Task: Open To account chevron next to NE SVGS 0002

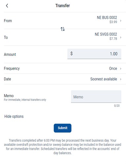Action: pyautogui.click(x=121, y=37)
